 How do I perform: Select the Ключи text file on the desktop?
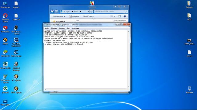click(x=189, y=53)
